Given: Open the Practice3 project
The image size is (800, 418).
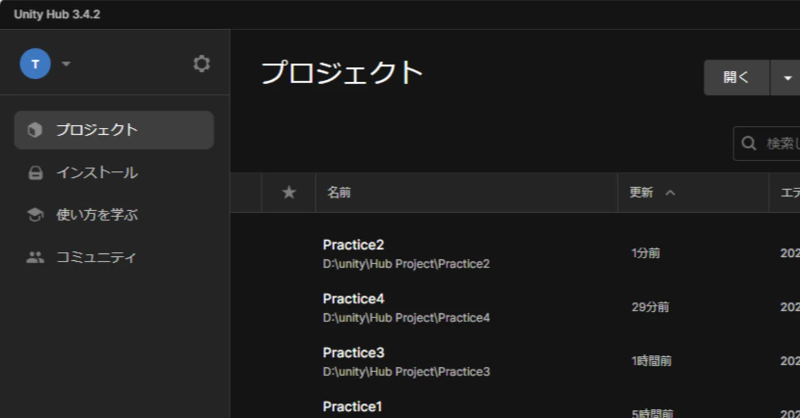Looking at the screenshot, I should pyautogui.click(x=353, y=352).
